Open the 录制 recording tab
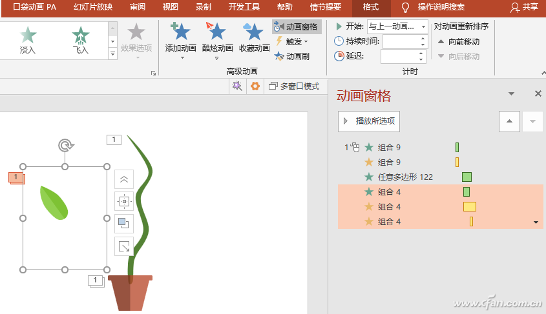 203,7
